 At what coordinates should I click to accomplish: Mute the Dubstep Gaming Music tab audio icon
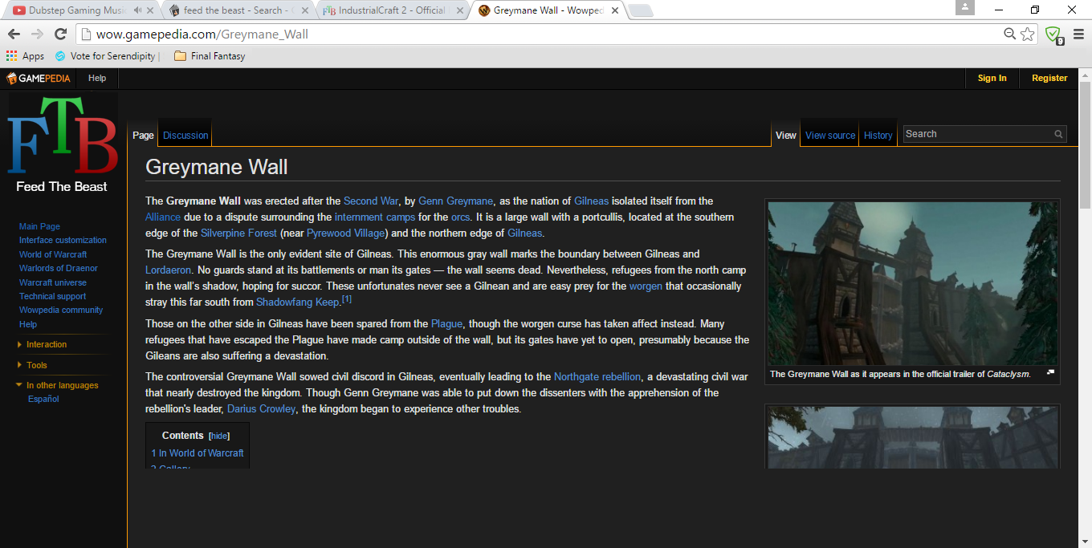pos(138,10)
